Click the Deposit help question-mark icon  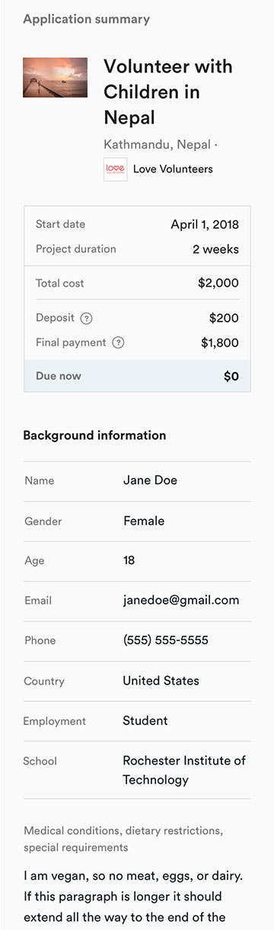coord(87,319)
